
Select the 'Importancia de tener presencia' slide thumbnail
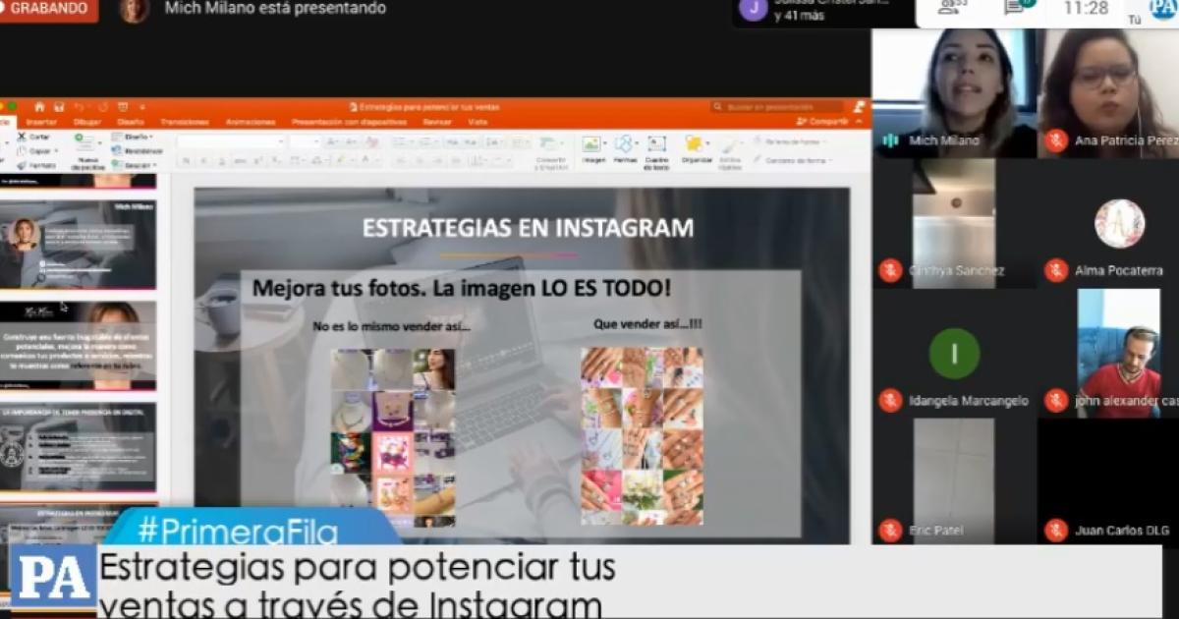coord(78,447)
